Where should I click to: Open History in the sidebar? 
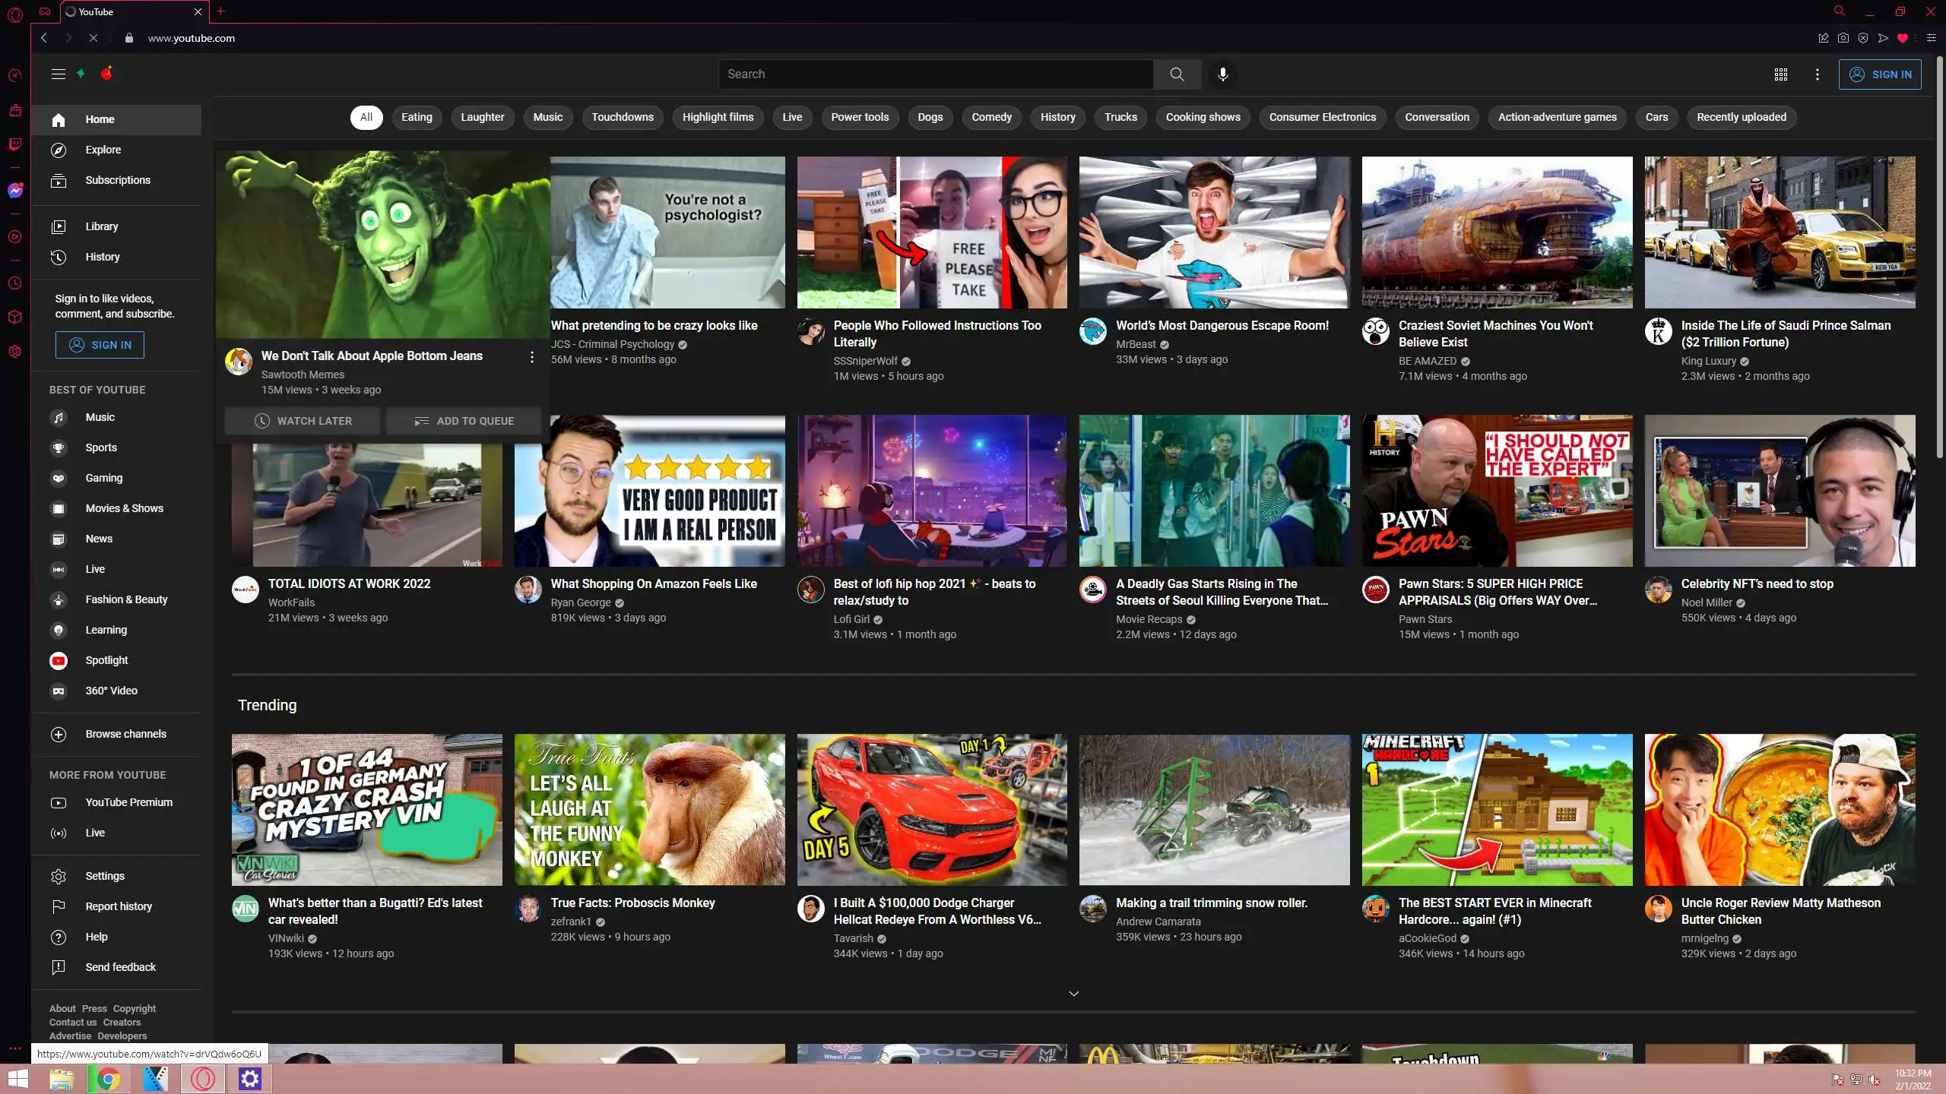coord(102,257)
